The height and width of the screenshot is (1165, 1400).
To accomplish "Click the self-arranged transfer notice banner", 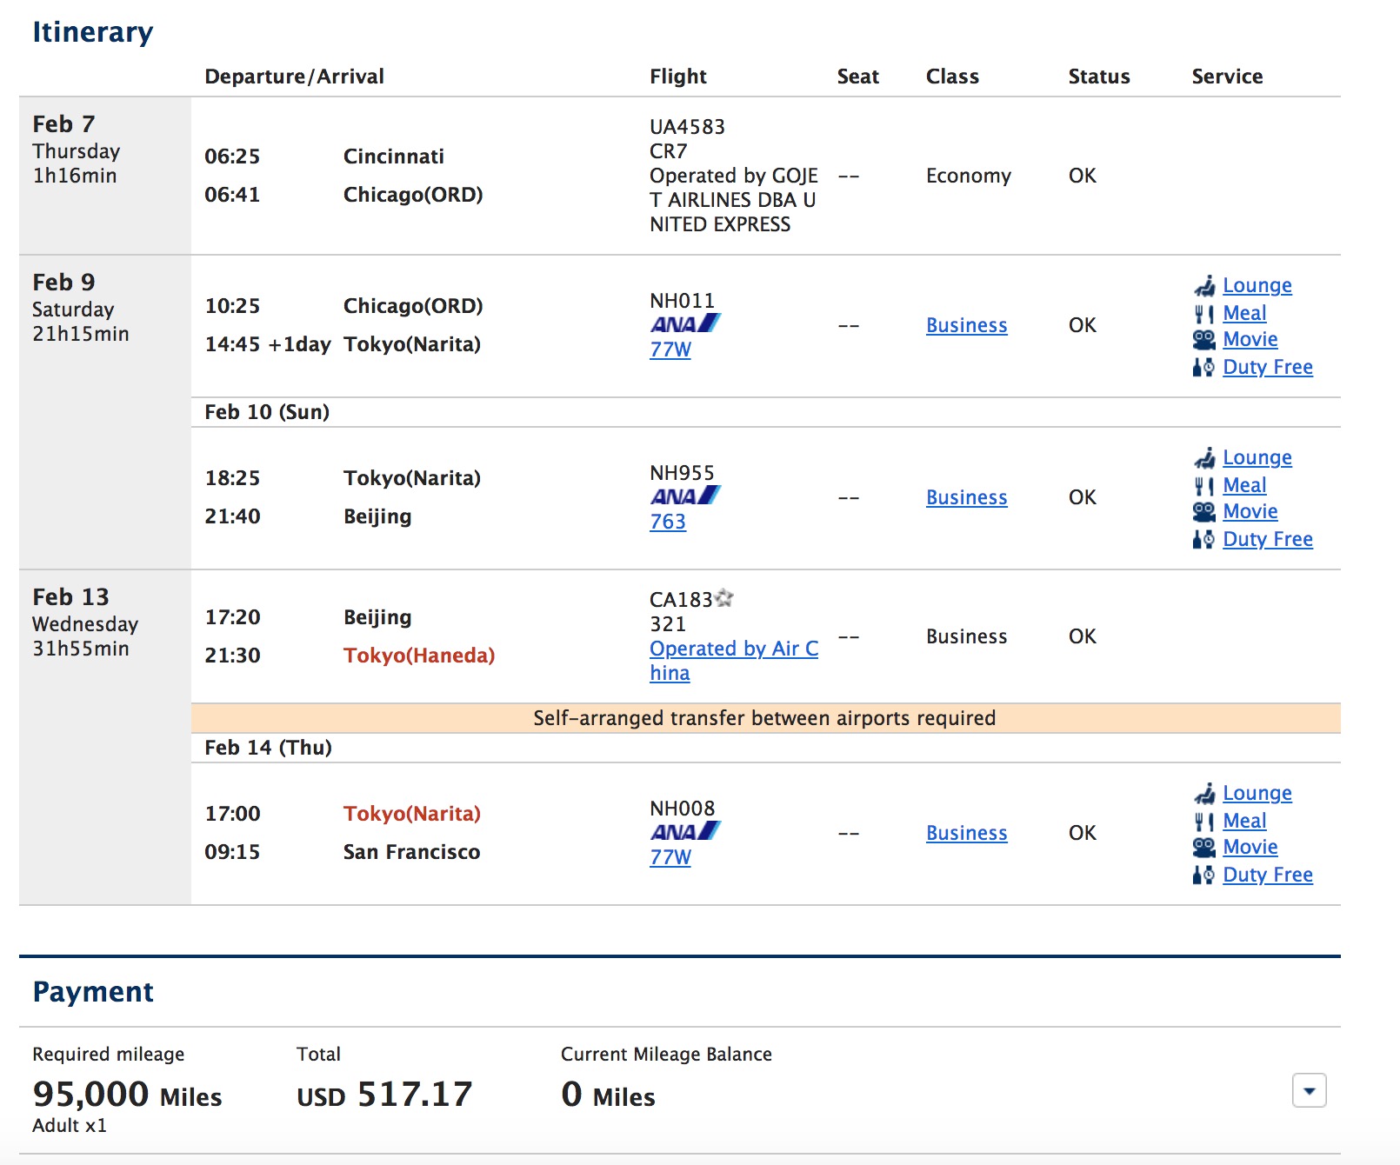I will (x=764, y=718).
